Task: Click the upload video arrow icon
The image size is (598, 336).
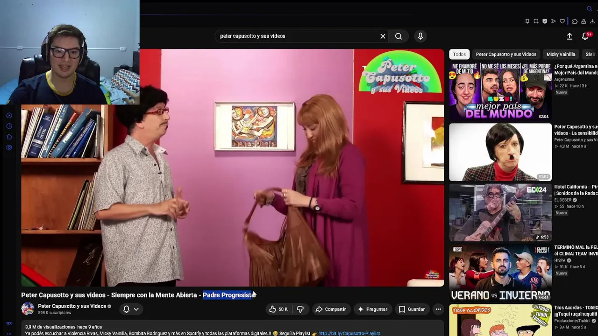Action: [x=570, y=36]
